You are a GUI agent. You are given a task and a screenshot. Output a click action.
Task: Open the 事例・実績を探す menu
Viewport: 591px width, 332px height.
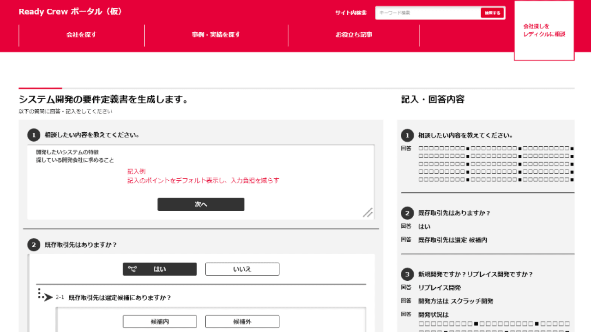point(216,35)
